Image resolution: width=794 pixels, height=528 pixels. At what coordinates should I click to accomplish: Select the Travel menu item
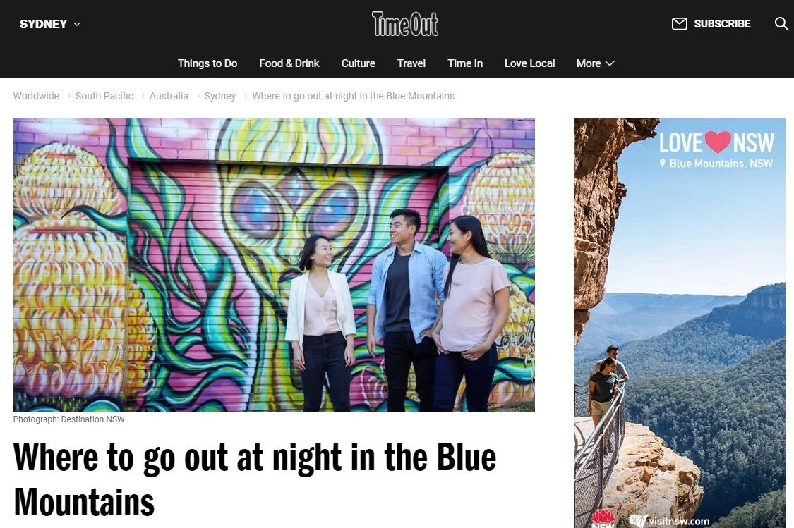click(411, 63)
